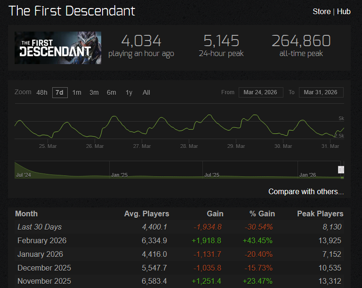Viewport: 362px width, 288px height.
Task: Select the 3m zoom range
Action: (x=94, y=92)
